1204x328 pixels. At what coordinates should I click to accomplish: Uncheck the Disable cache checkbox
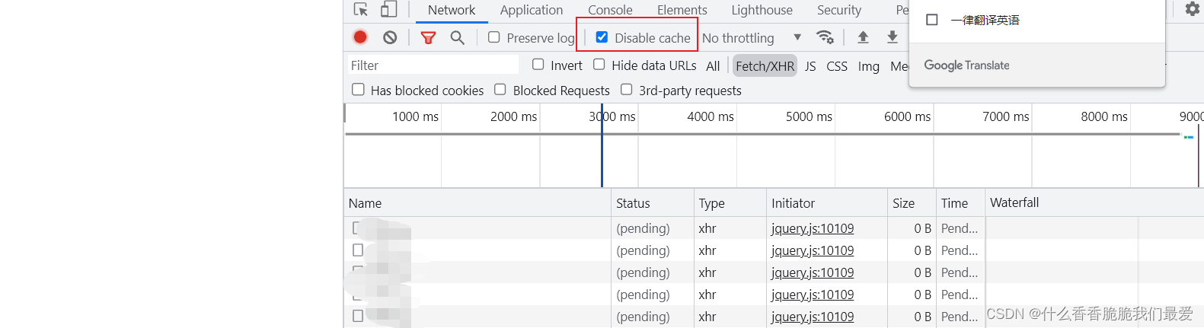[x=602, y=37]
